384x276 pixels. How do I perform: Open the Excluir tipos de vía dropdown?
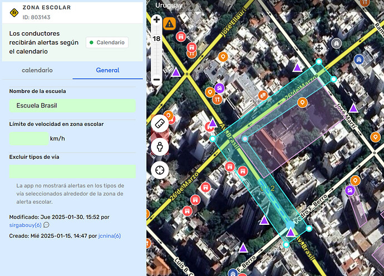[72, 171]
